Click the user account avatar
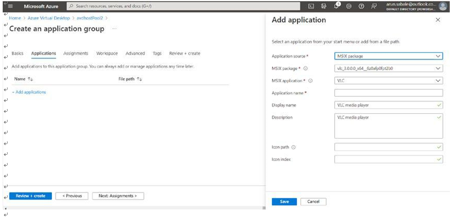The height and width of the screenshot is (218, 452). [x=442, y=6]
